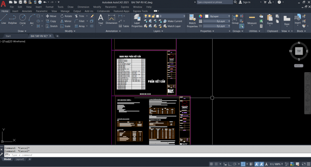Switch to the Annotate ribbon tab
Viewport: 311px width, 167px height.
point(27,11)
